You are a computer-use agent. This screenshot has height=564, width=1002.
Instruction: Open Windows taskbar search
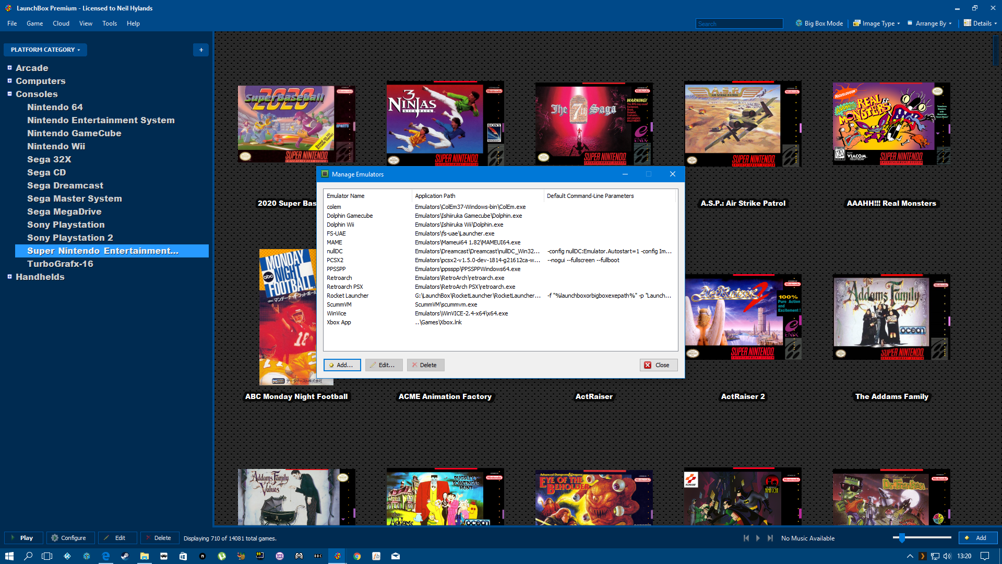[28, 556]
